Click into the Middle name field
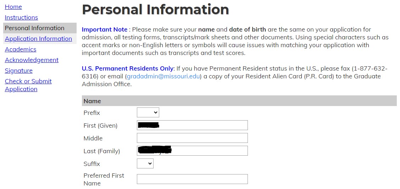Screen dimensions: 400x189 click(192, 138)
